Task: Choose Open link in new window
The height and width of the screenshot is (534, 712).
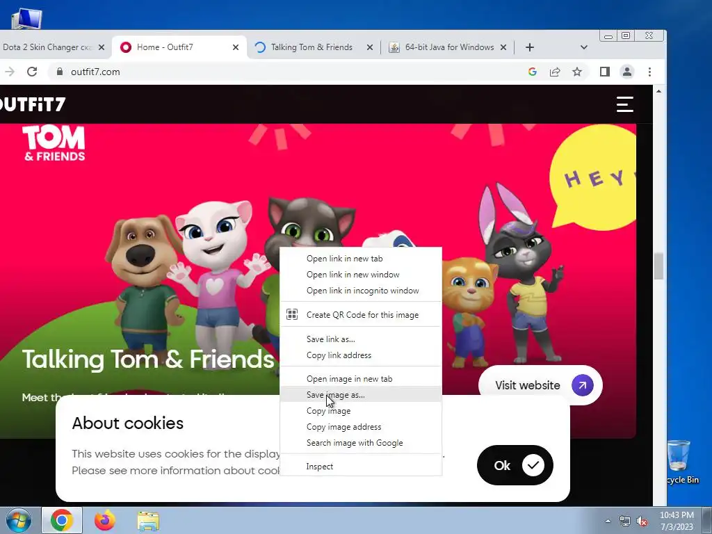Action: click(361, 274)
